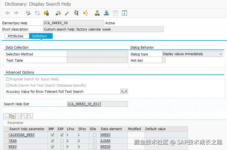This screenshot has width=227, height=150.
Task: Click LPos value 2 in YEAR row
Action: pos(72,141)
